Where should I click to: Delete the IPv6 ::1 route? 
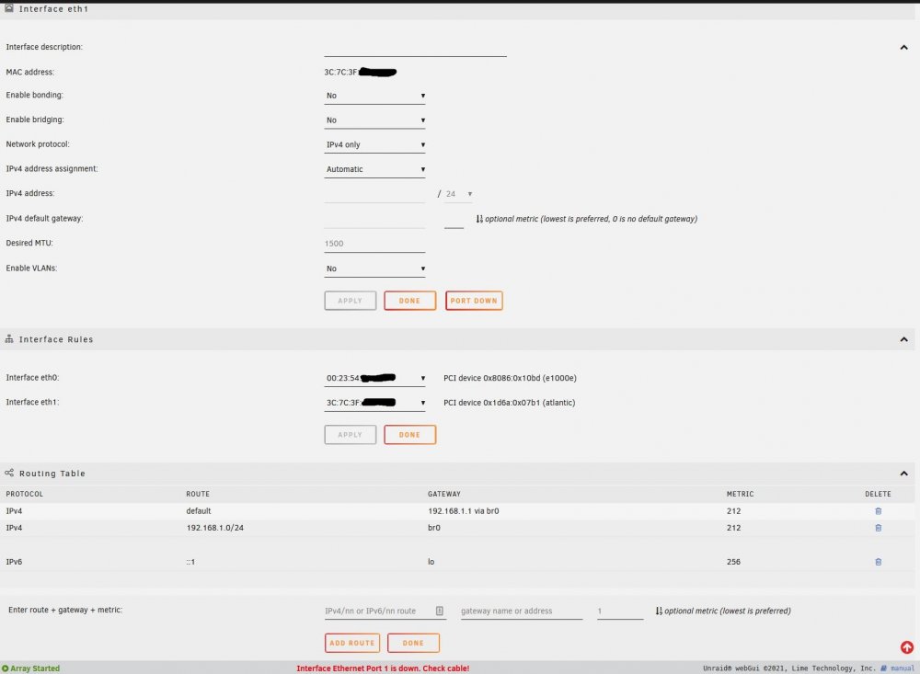pyautogui.click(x=878, y=562)
